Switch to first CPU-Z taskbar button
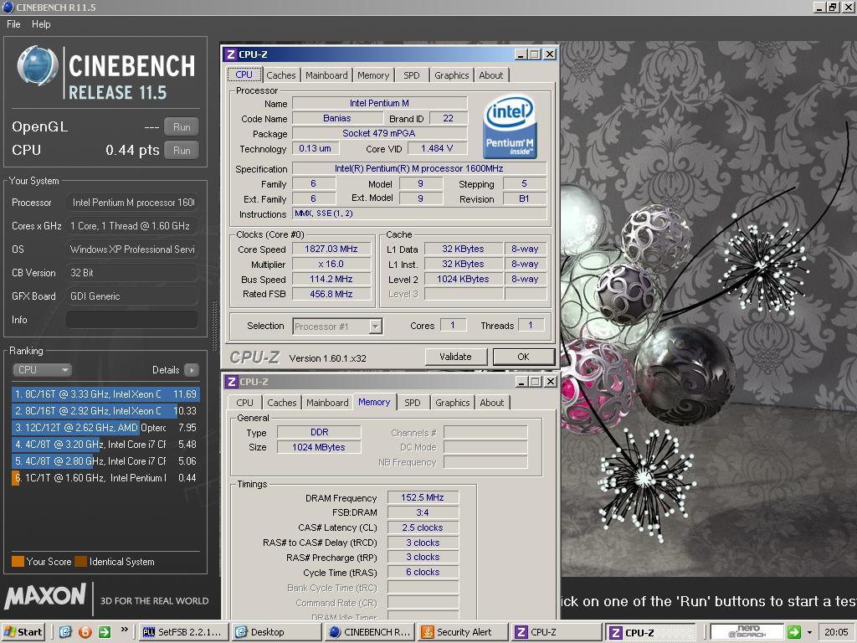The height and width of the screenshot is (643, 857). [557, 632]
